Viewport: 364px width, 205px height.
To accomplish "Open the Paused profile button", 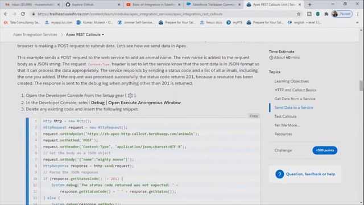I will pos(342,14).
